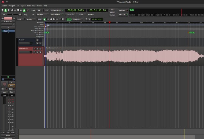Arm record on mixer strip round button
204x139 pixels.
5,84
